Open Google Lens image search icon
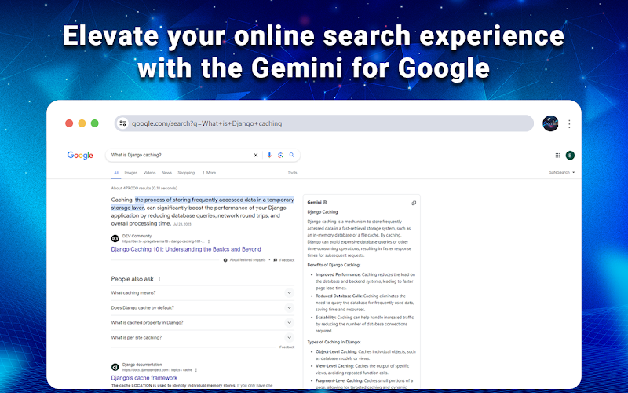Image resolution: width=628 pixels, height=393 pixels. click(x=280, y=155)
